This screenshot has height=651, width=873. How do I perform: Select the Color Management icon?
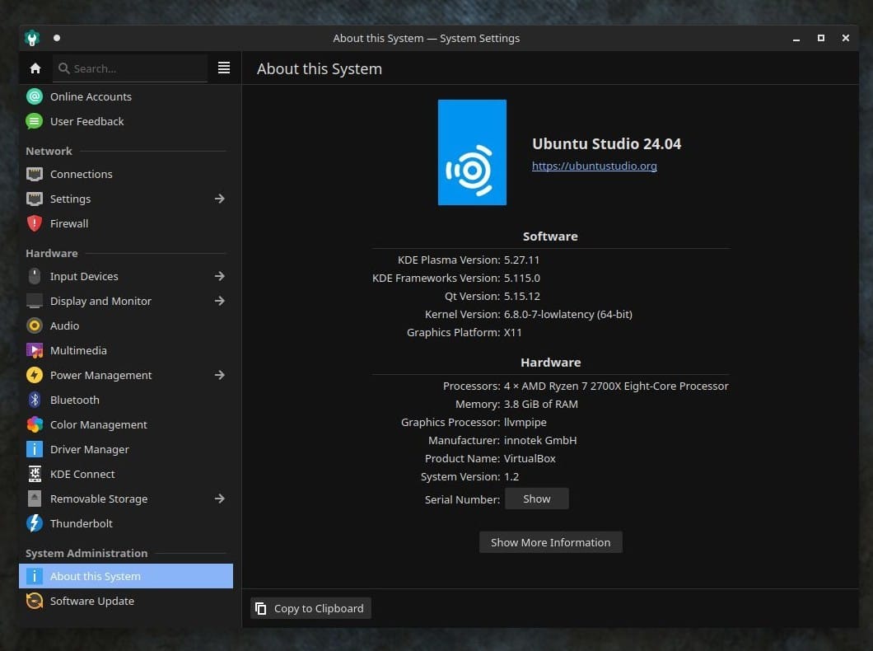(34, 424)
